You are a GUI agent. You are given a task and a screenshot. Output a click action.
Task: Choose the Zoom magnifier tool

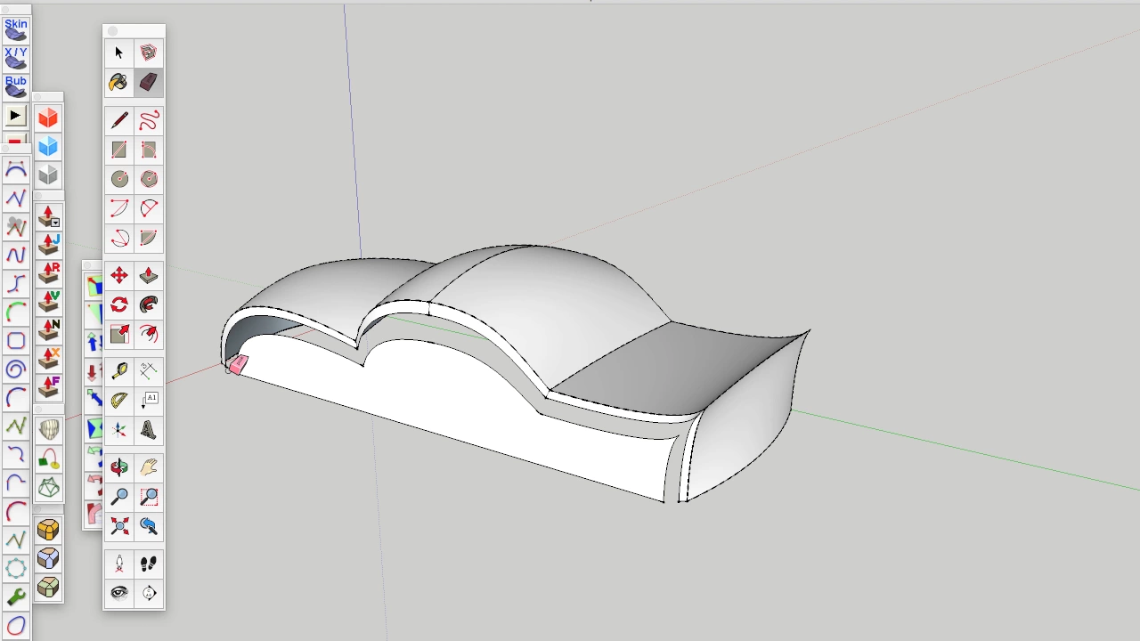pyautogui.click(x=119, y=497)
